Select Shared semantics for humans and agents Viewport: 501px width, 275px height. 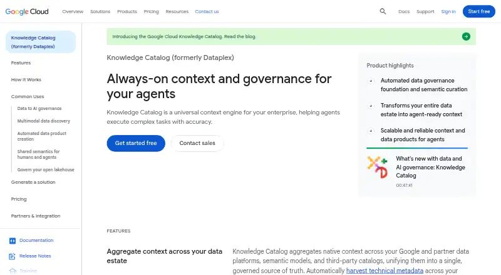click(38, 154)
